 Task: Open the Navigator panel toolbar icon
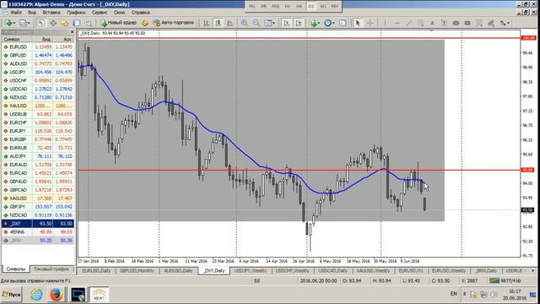64,23
